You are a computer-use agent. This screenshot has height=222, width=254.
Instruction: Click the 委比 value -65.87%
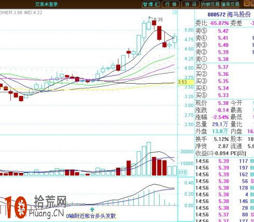point(219,23)
